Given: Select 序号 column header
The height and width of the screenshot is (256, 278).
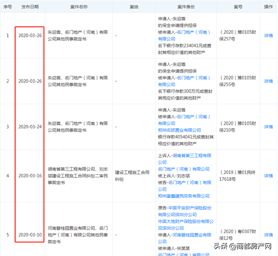Looking at the screenshot, I should 8,7.
